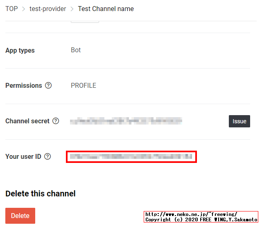Click the neko.ne.jp watermark URL
Image resolution: width=262 pixels, height=227 pixels.
click(191, 214)
